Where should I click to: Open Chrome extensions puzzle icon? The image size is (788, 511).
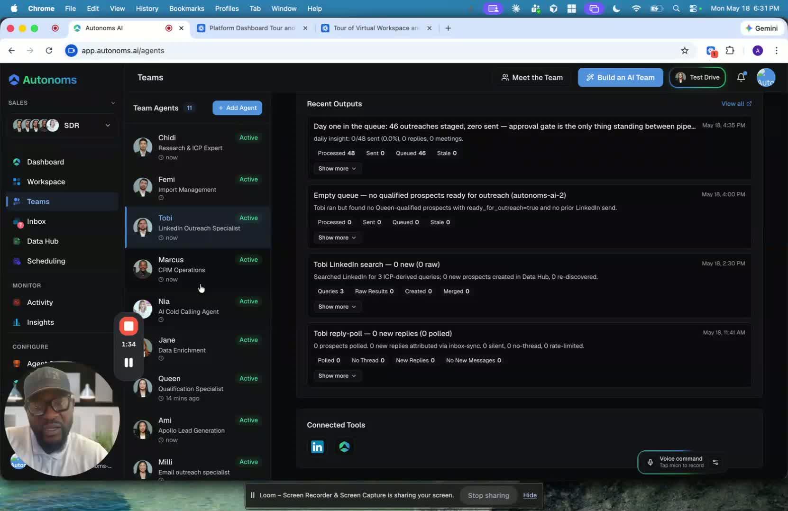[x=730, y=51]
